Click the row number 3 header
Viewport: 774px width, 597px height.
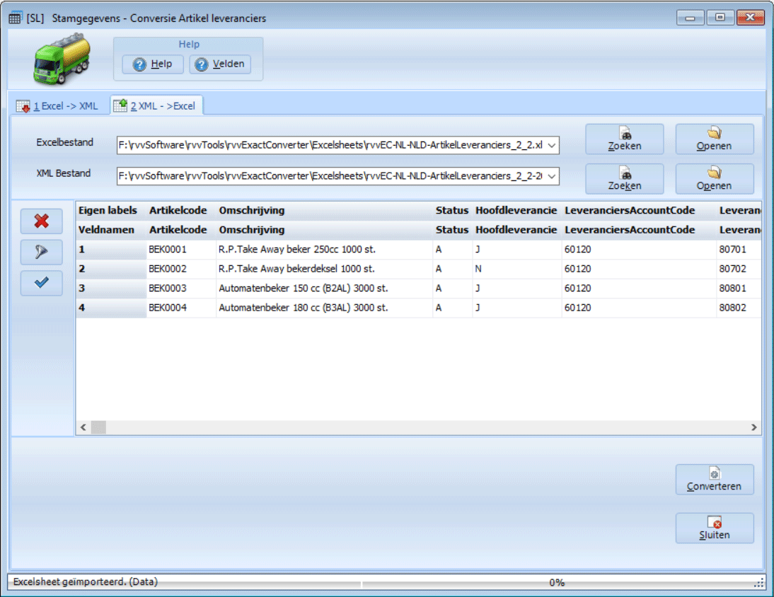(111, 288)
